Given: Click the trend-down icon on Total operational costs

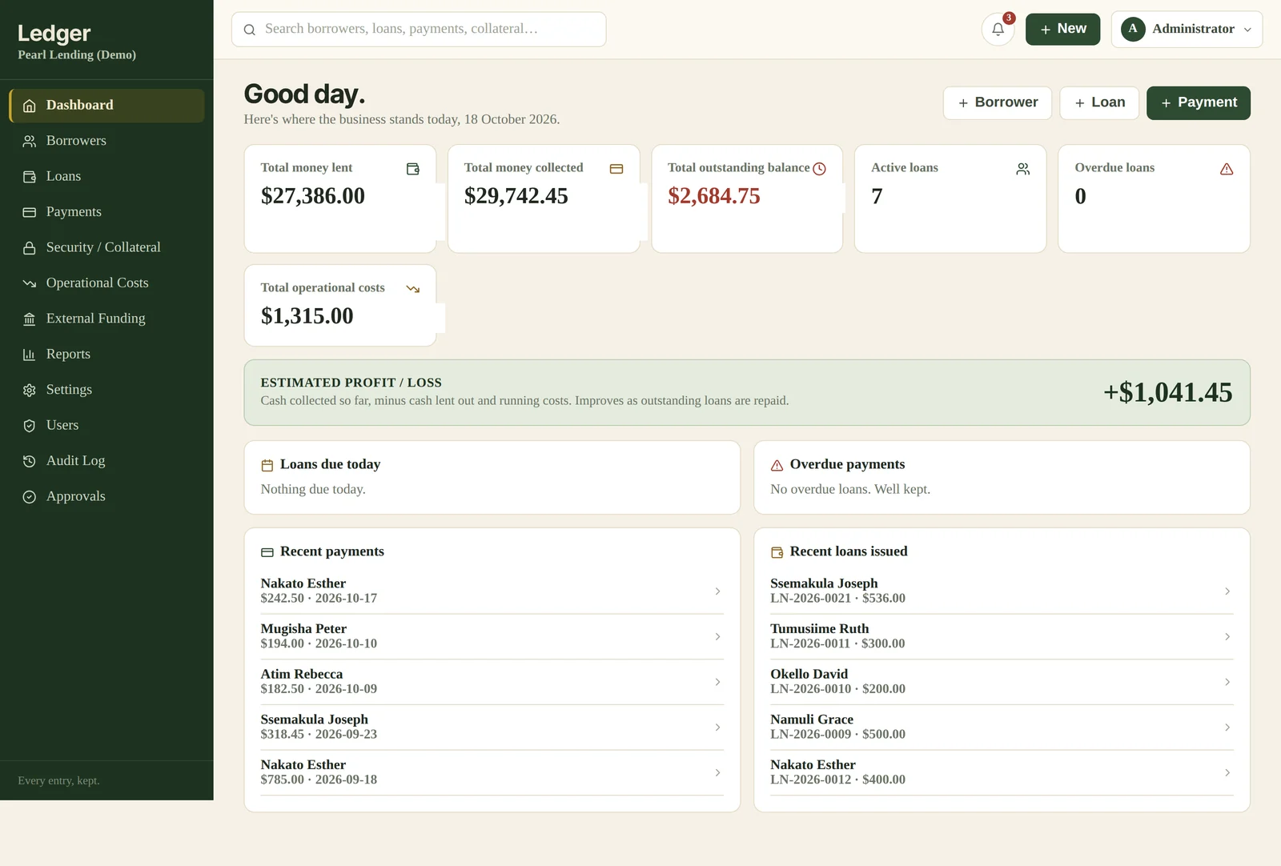Looking at the screenshot, I should pos(413,289).
